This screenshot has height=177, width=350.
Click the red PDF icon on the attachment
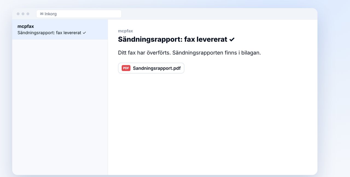click(x=126, y=68)
